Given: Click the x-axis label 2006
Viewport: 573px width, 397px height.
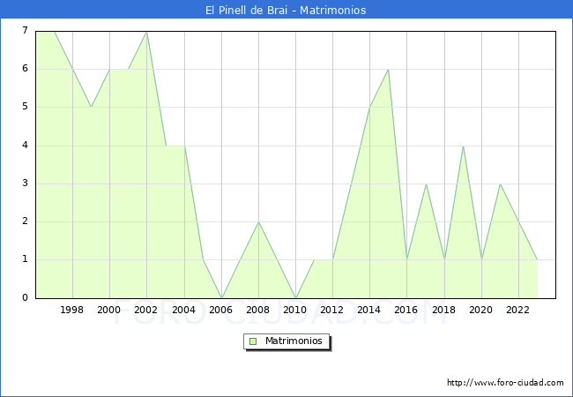Looking at the screenshot, I should point(220,310).
